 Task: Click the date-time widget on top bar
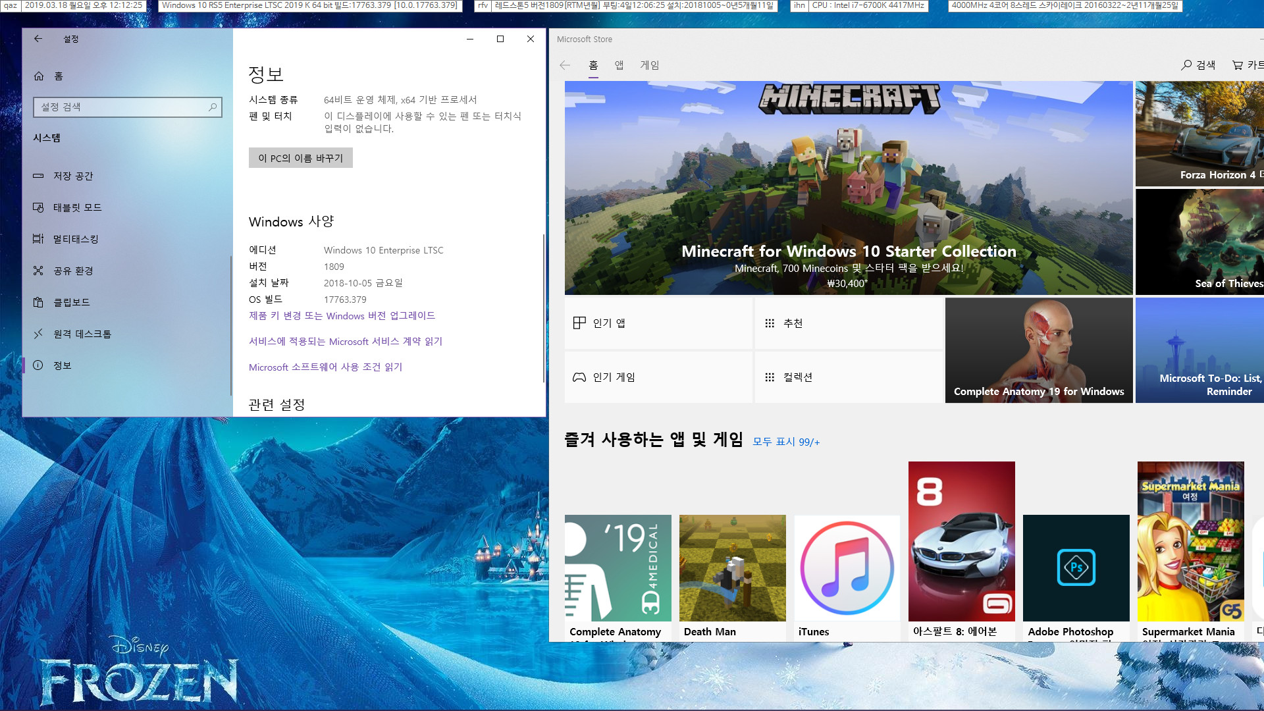[x=83, y=5]
